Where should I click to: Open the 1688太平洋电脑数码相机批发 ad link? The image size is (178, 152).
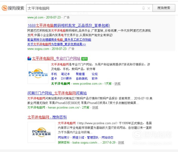tap(69, 26)
